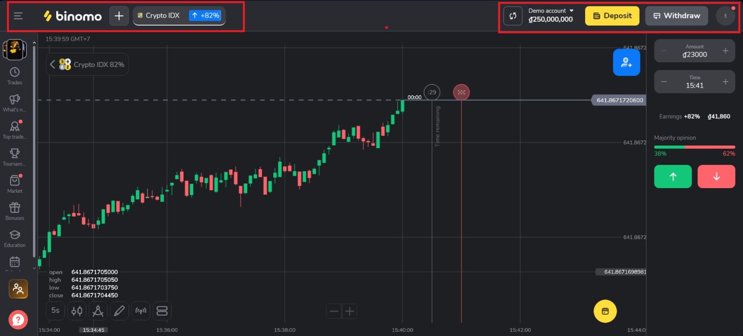Open the hamburger main menu
This screenshot has width=743, height=336.
[18, 16]
